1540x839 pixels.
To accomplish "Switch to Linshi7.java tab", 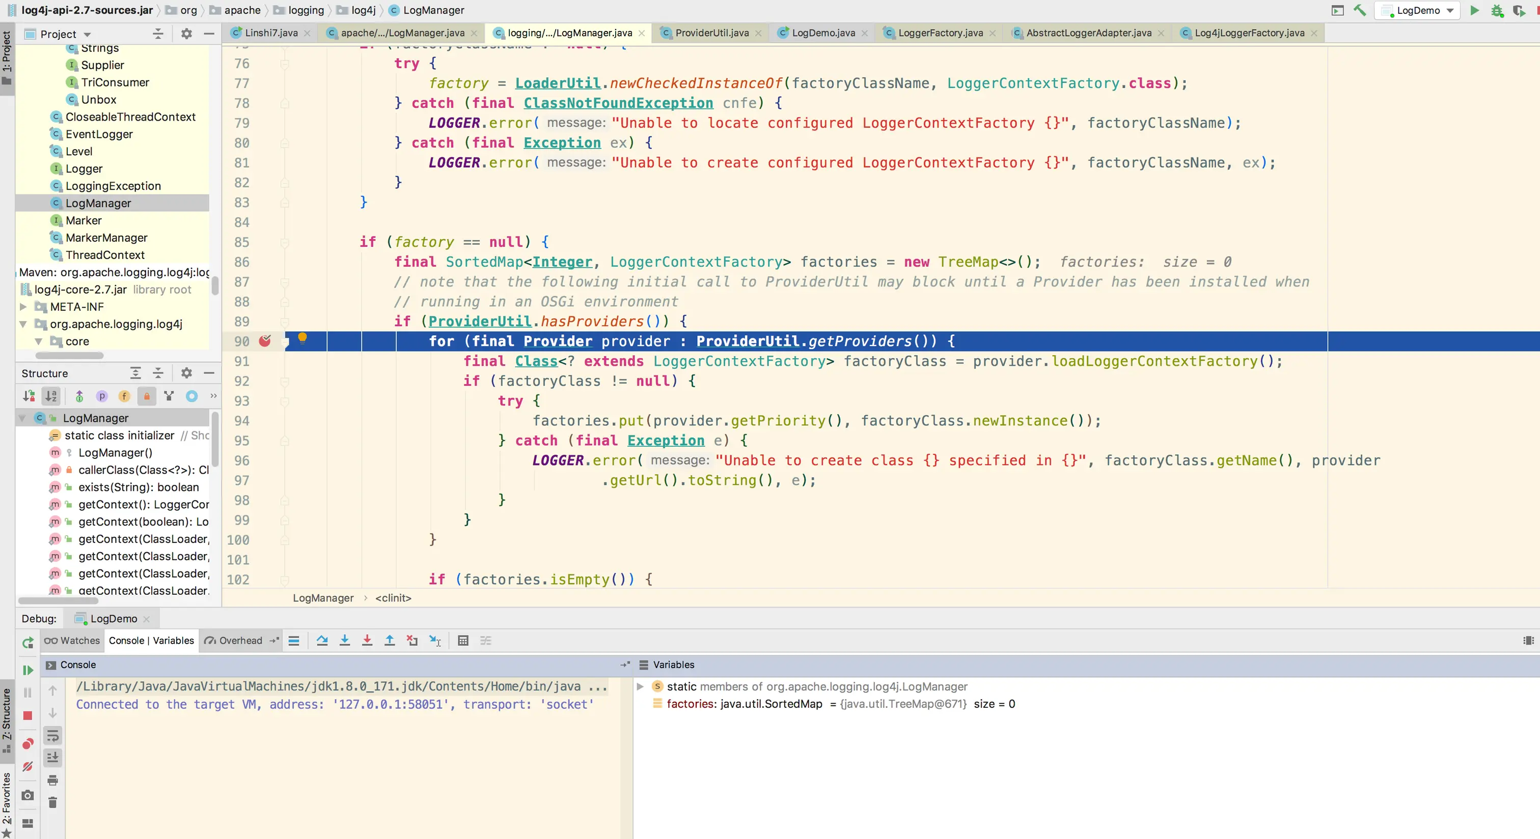I will coord(270,33).
